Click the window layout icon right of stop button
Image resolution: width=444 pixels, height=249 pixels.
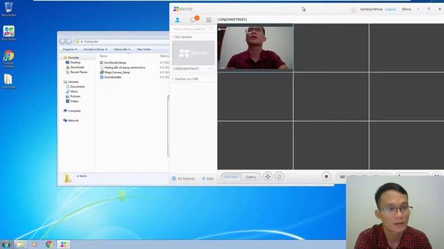tap(342, 177)
